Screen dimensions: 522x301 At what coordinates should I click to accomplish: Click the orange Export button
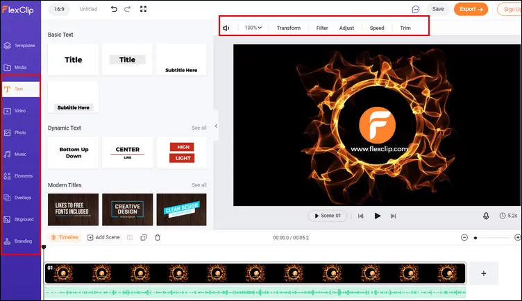click(x=471, y=9)
